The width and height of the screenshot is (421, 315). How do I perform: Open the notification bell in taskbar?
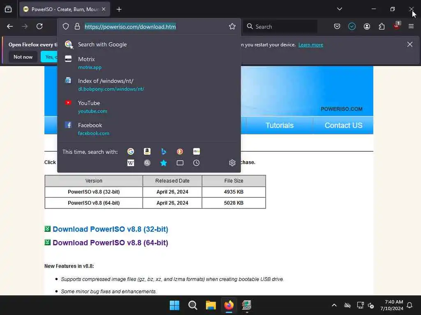(x=410, y=305)
